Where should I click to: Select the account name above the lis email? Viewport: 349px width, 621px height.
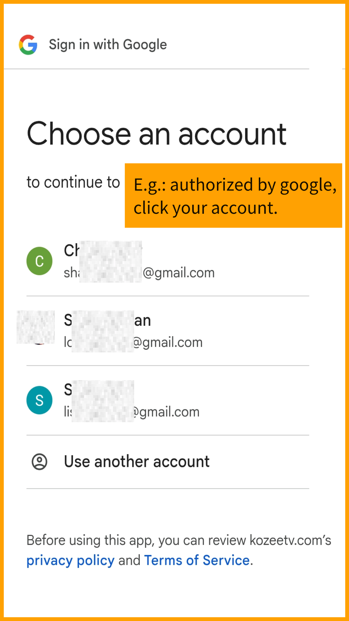(x=99, y=390)
